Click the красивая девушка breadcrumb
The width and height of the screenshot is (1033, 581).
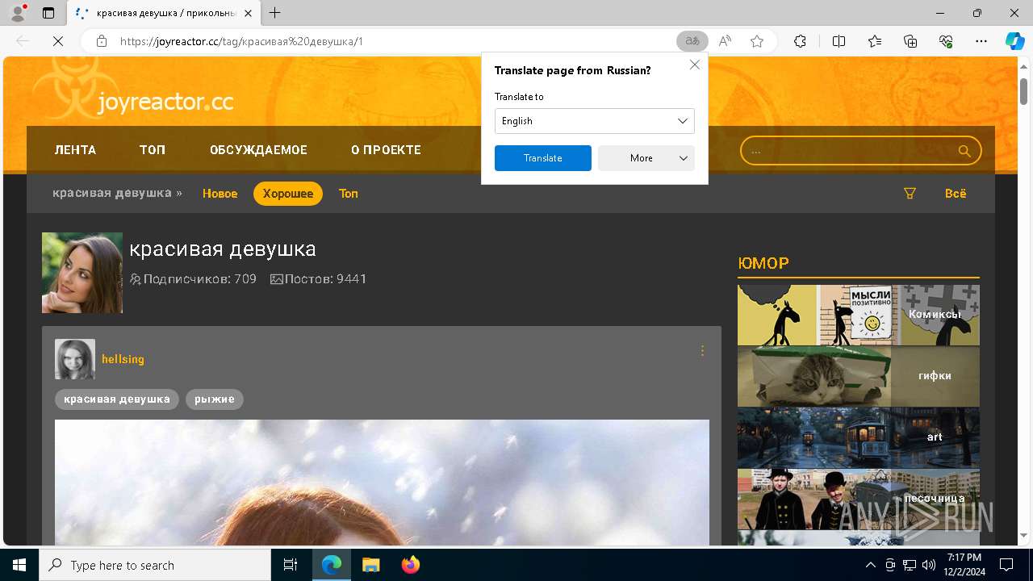(x=112, y=193)
